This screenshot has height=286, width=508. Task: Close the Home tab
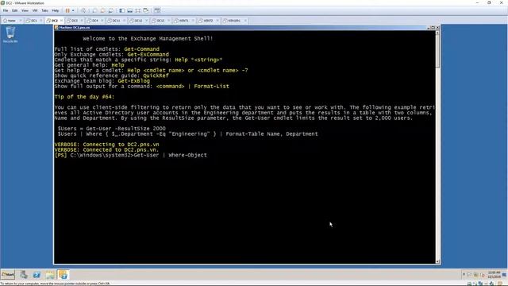click(x=20, y=21)
